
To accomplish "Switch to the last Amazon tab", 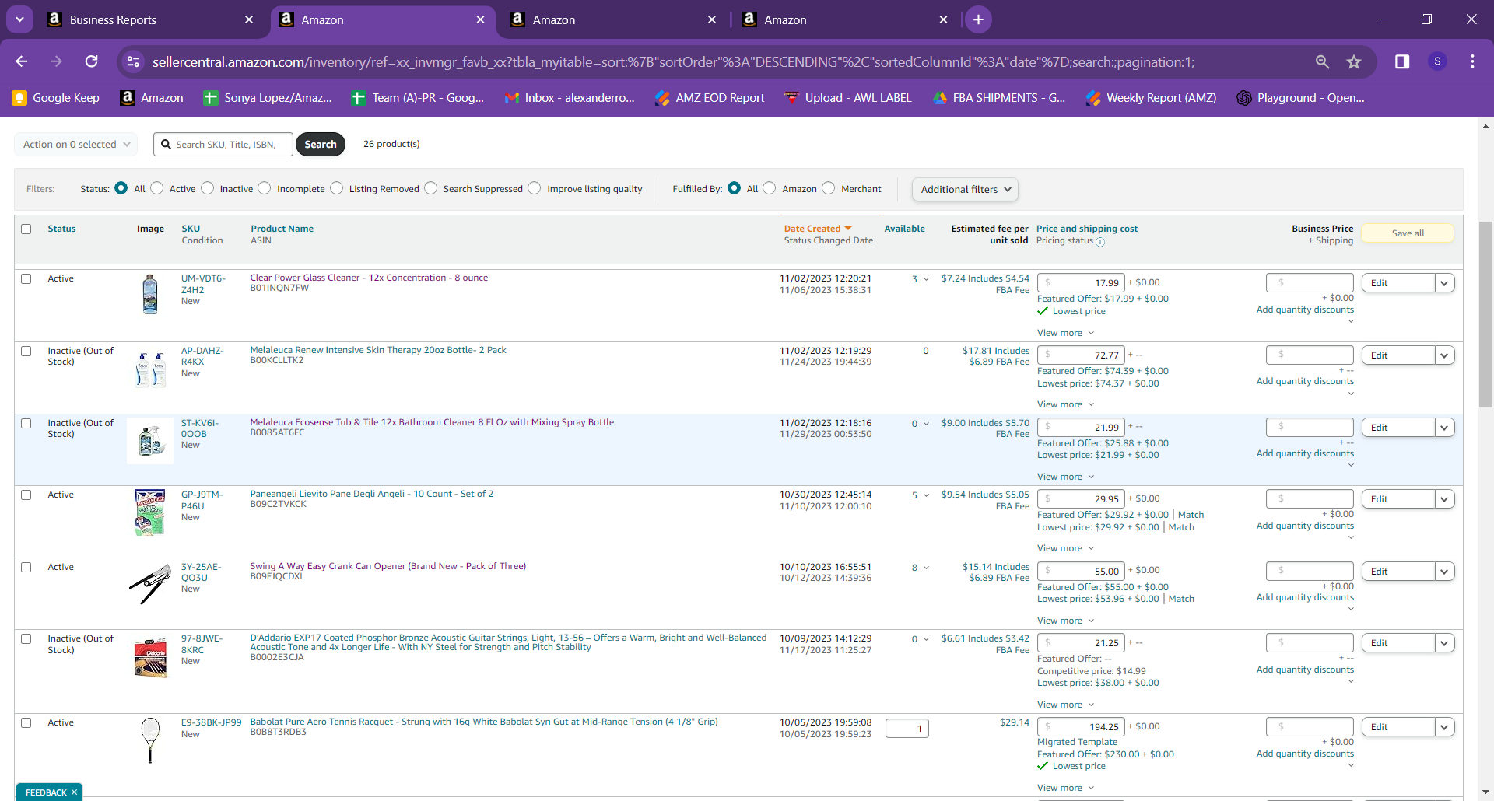I will click(844, 19).
